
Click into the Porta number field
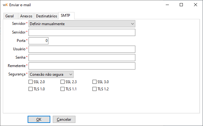(x=38, y=41)
